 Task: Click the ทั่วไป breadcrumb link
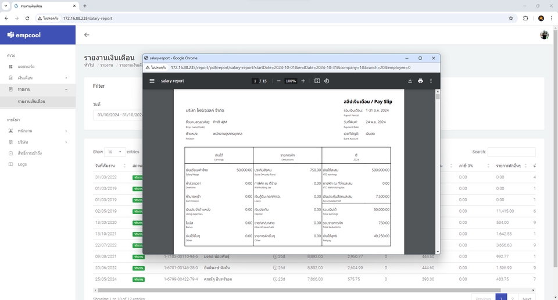88,65
